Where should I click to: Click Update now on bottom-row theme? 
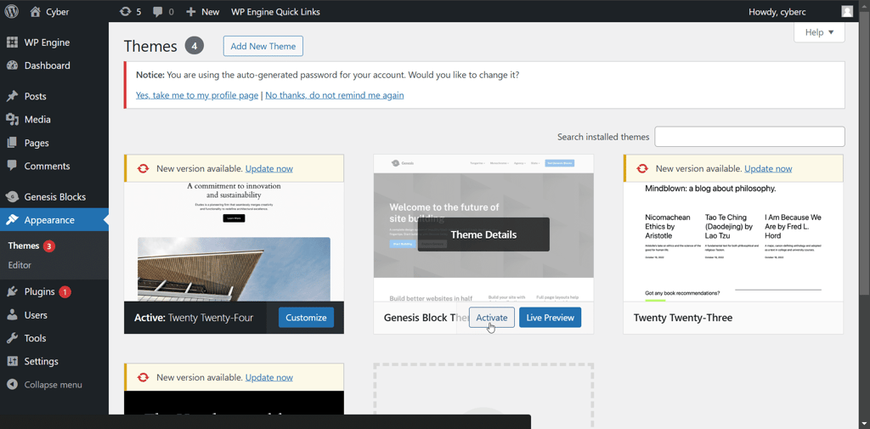pos(269,377)
